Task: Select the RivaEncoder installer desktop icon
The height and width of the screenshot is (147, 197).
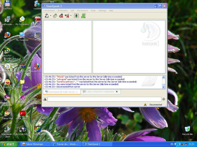Action: coord(7,21)
